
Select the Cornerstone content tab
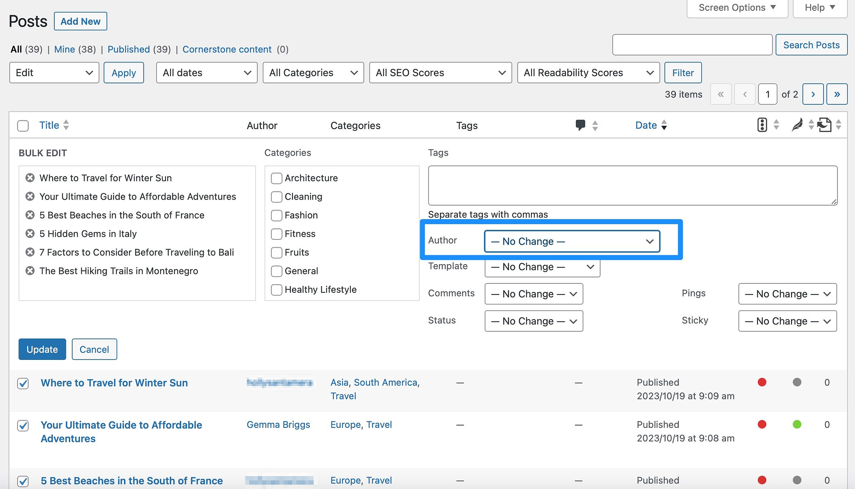point(227,49)
